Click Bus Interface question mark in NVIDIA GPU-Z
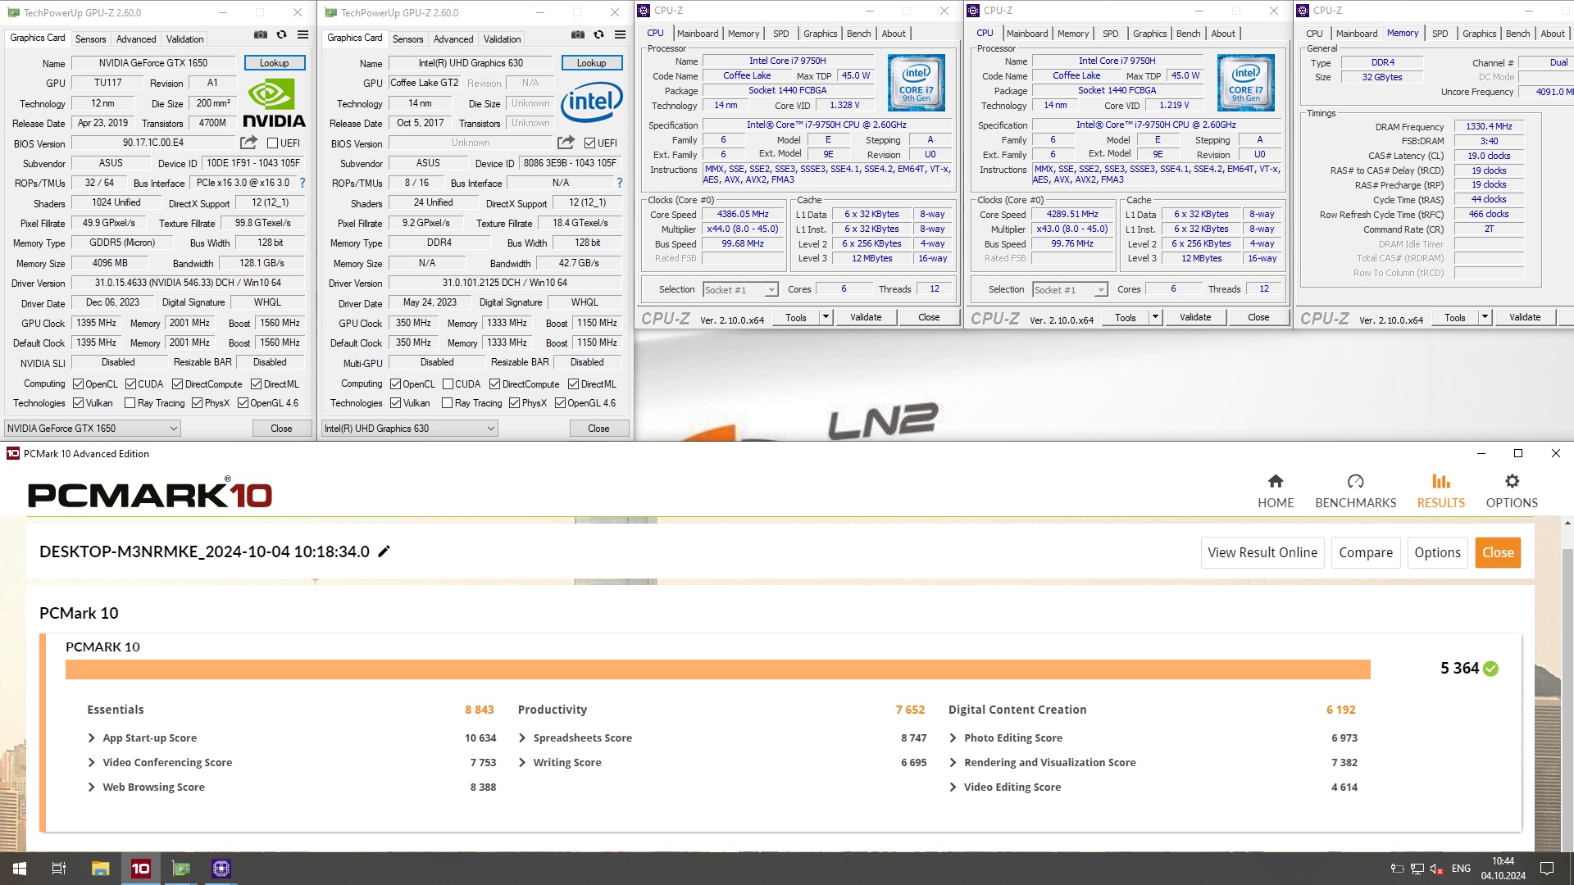1574x885 pixels. point(303,183)
